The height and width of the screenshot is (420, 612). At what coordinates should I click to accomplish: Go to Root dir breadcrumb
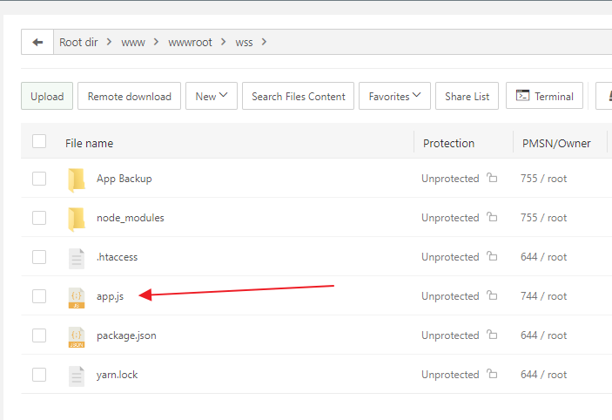tap(78, 42)
